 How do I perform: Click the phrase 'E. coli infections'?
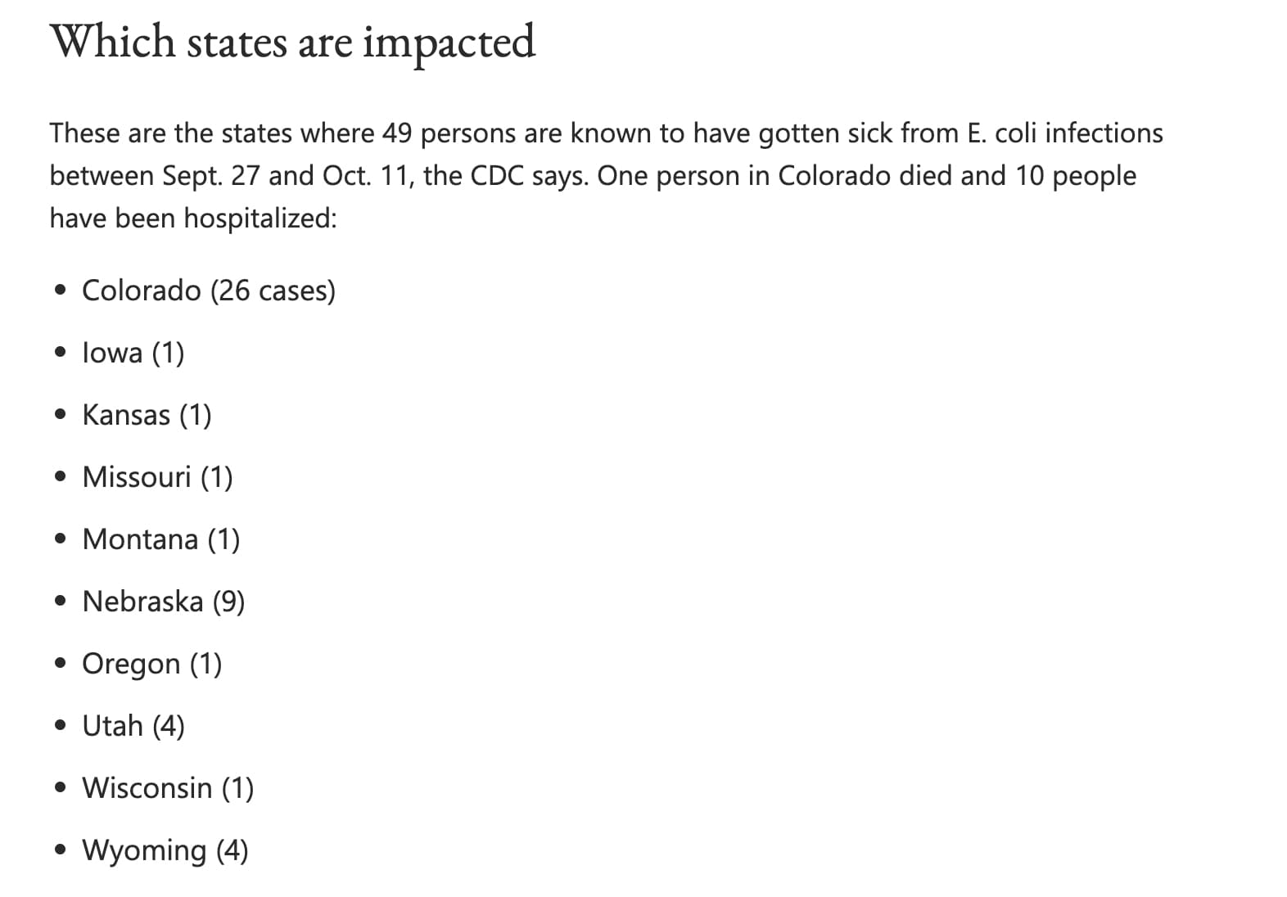[1065, 133]
